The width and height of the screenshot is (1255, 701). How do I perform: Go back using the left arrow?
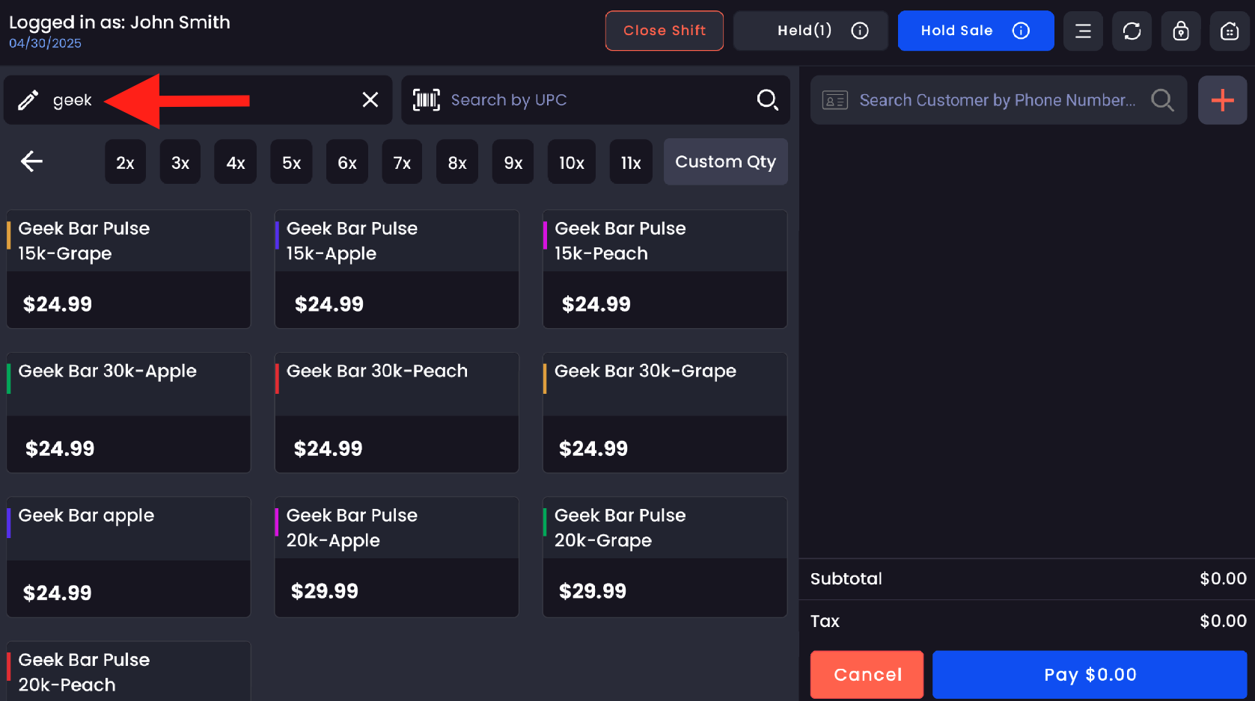[x=31, y=161]
